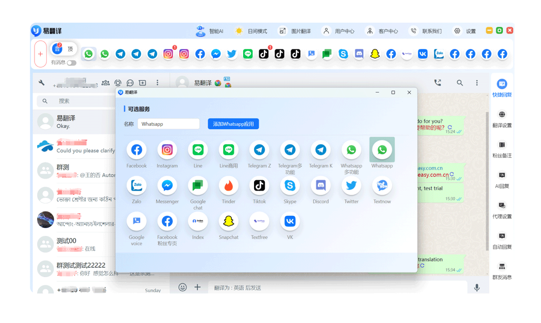
Task: Choose the Discord service in the dialog
Action: click(x=320, y=185)
